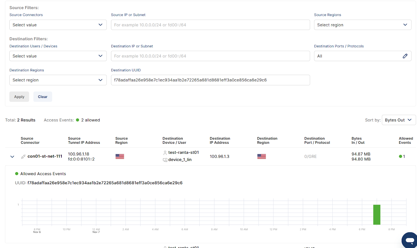Click the user icon next to test-ranta-st01
The height and width of the screenshot is (248, 417).
click(165, 153)
